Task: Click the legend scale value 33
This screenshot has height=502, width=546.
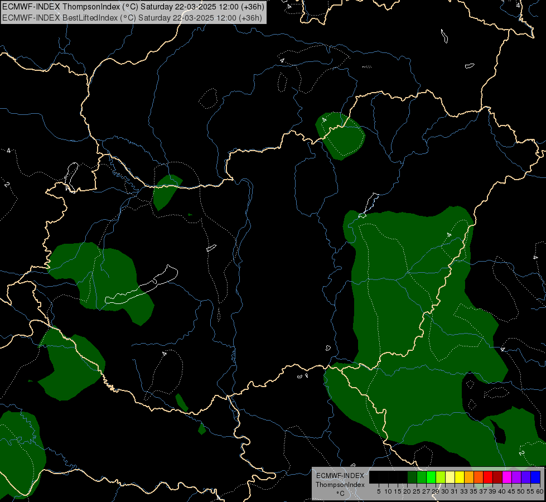Action: (x=464, y=491)
